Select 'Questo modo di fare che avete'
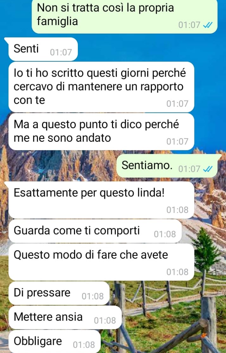 pyautogui.click(x=101, y=262)
